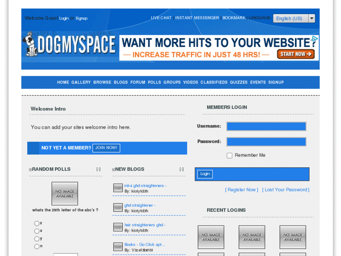341x256 pixels.
Task: Open third recent login avatar
Action: click(x=293, y=237)
